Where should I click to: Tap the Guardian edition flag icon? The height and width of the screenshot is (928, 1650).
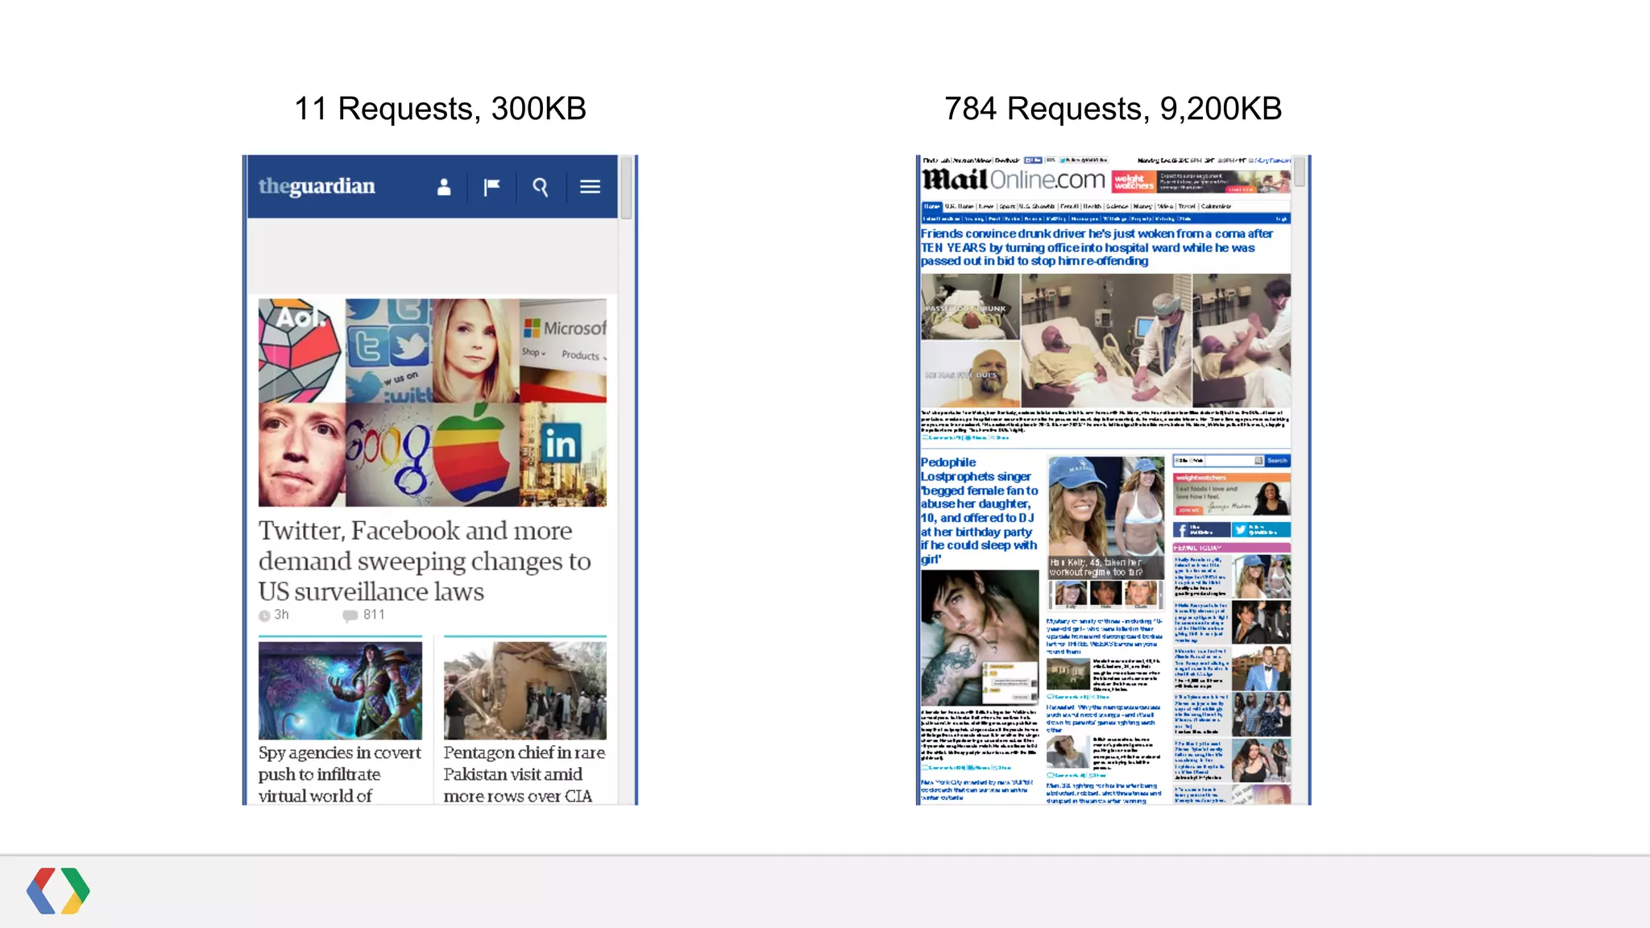[491, 187]
